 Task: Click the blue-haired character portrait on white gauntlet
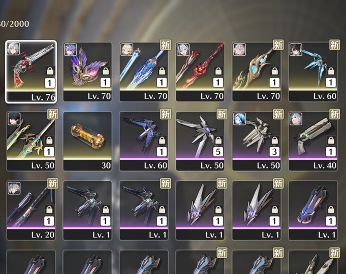(240, 119)
